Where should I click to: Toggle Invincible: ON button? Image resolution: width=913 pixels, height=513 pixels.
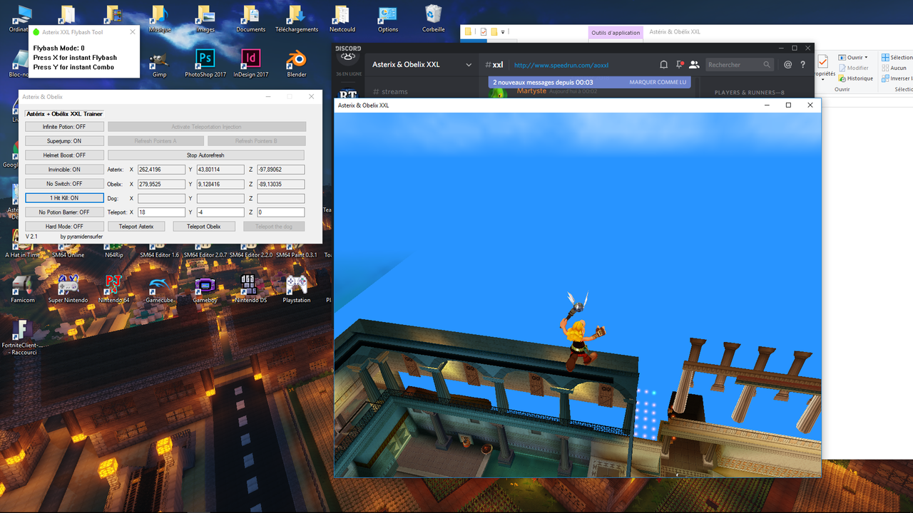pos(64,170)
